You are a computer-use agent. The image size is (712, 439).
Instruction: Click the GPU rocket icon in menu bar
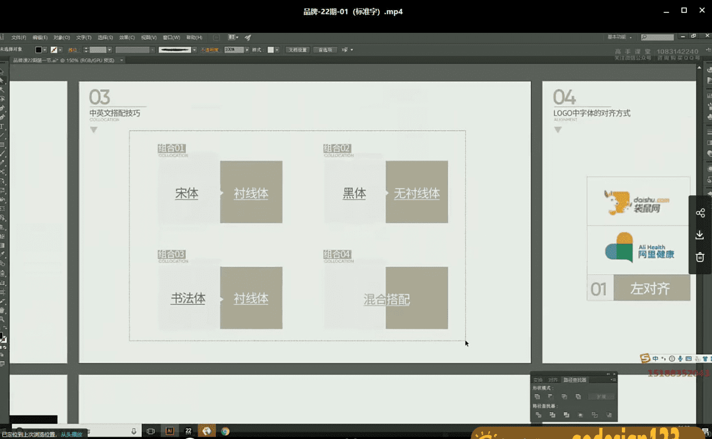click(248, 37)
